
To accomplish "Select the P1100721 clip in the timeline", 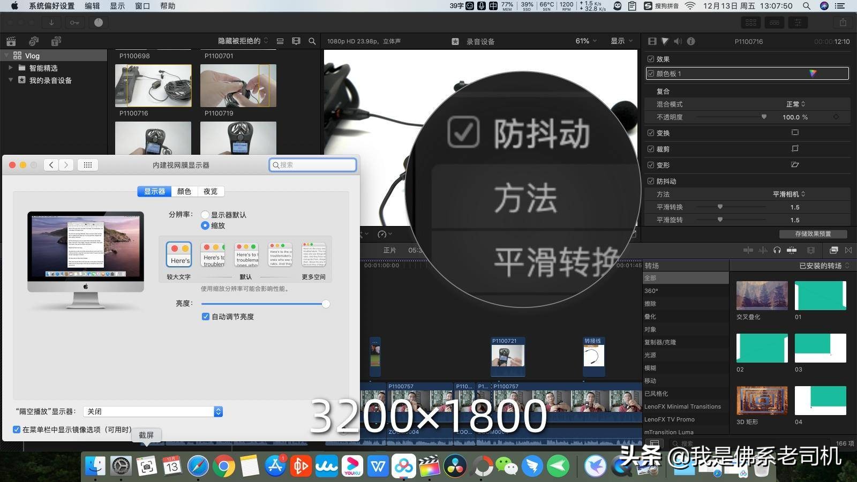I will [x=507, y=356].
